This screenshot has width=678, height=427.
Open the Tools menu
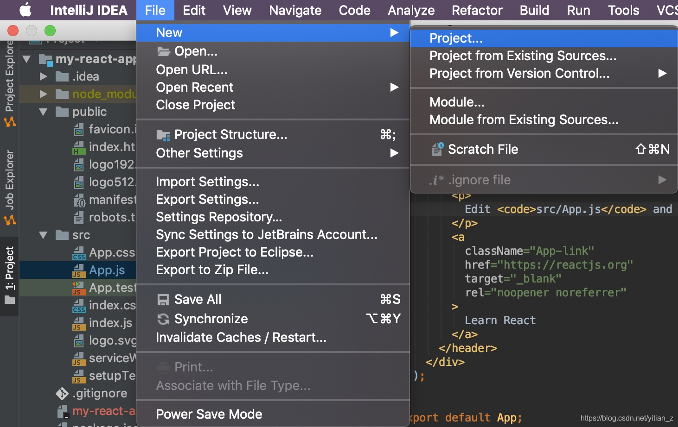[623, 10]
